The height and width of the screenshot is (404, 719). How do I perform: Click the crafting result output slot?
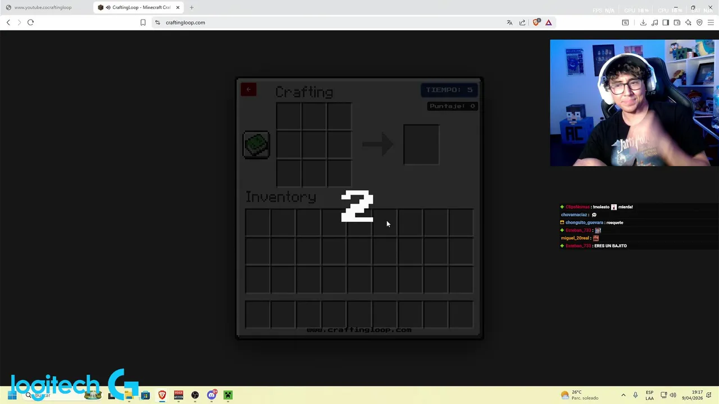[x=421, y=145]
